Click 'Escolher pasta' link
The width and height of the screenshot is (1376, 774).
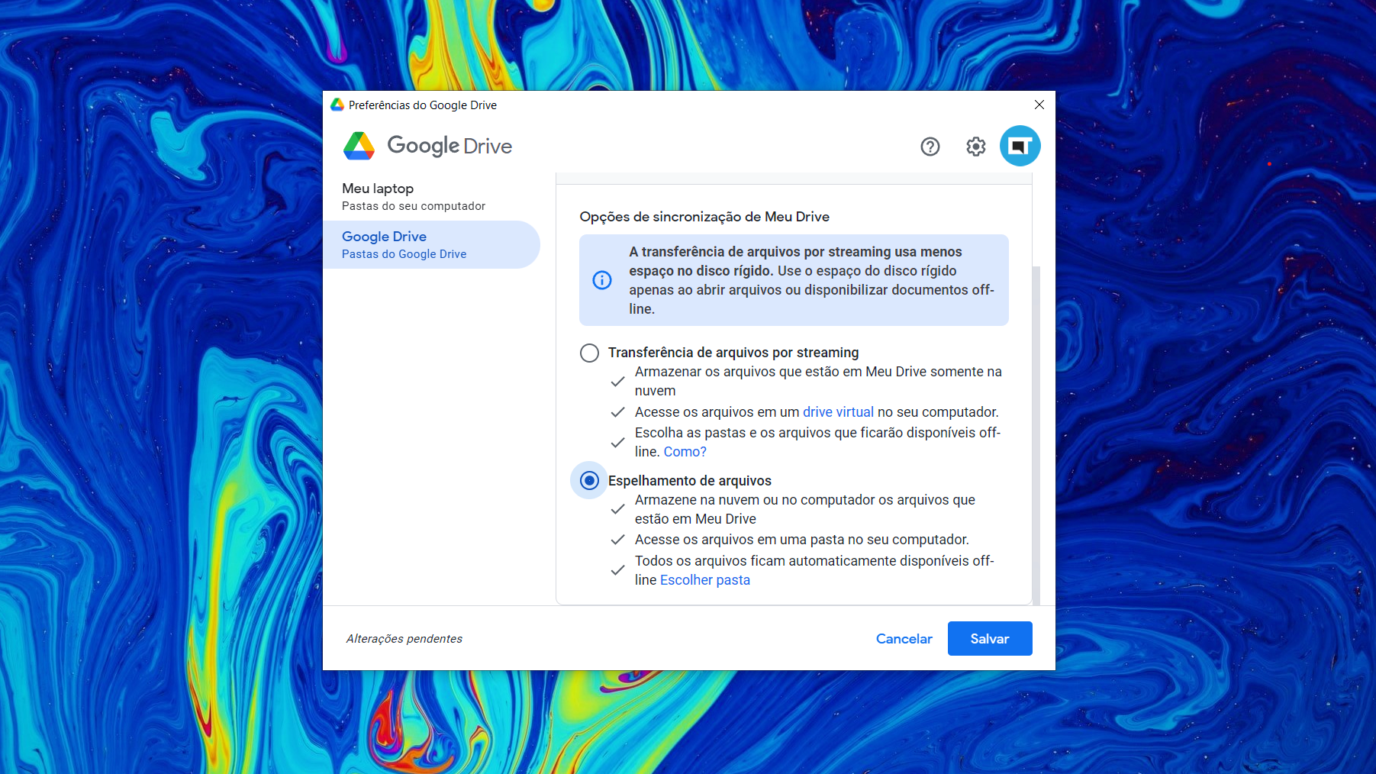(704, 580)
